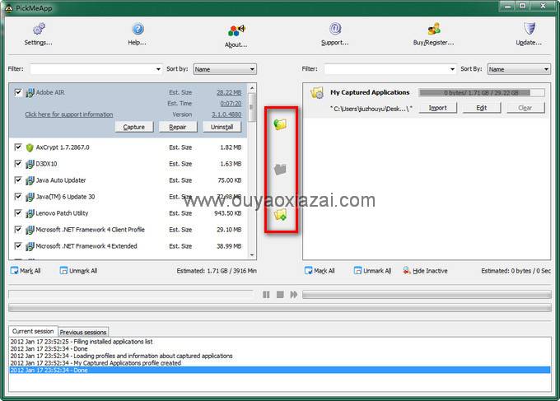Screen dimensions: 560x401
Task: Click the application list scroll down arrow
Action: 252,255
